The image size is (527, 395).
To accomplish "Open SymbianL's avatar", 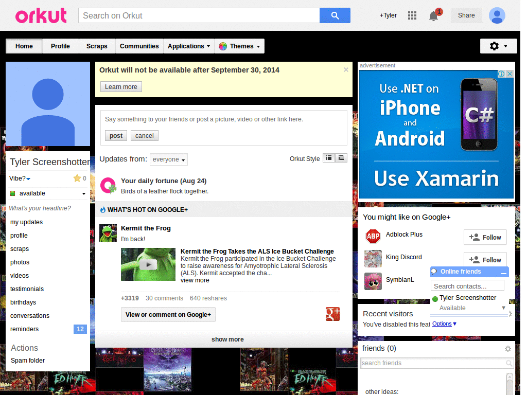I will tap(373, 281).
